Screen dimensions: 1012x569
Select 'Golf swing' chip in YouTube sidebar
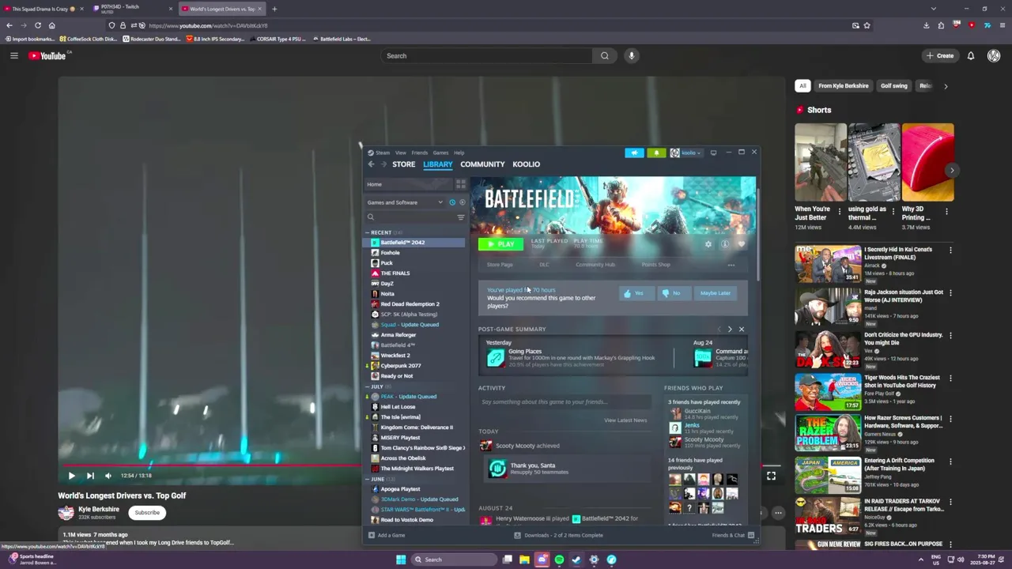(x=894, y=85)
